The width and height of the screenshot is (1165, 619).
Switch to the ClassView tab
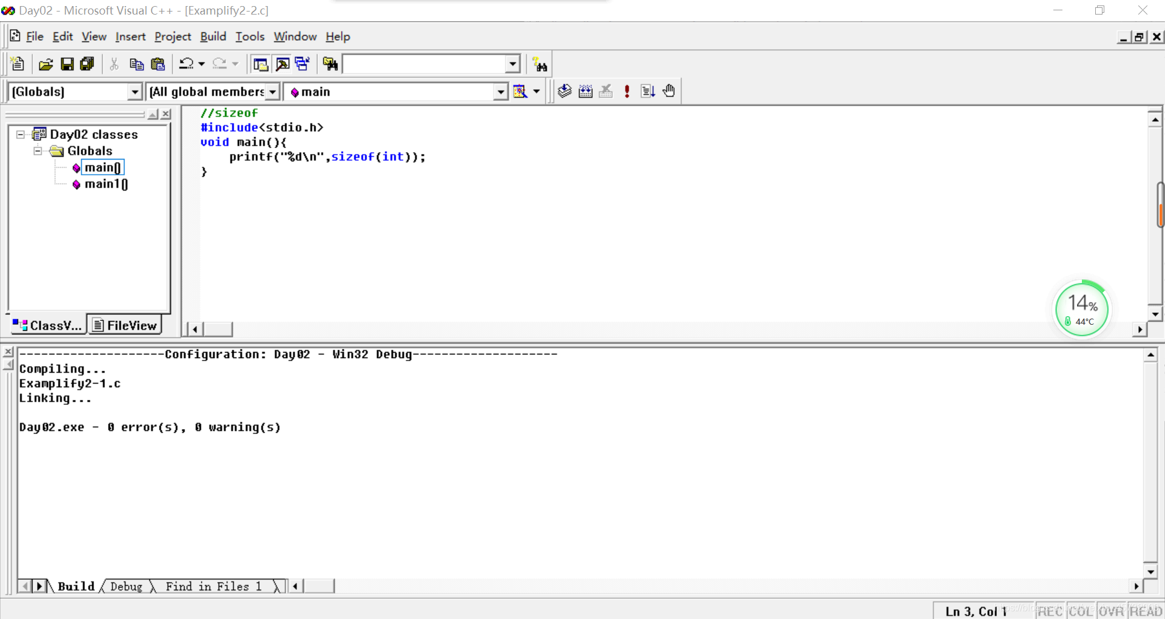(47, 325)
